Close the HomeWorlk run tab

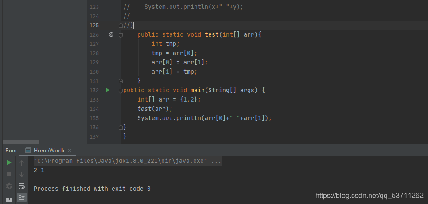[x=70, y=151]
